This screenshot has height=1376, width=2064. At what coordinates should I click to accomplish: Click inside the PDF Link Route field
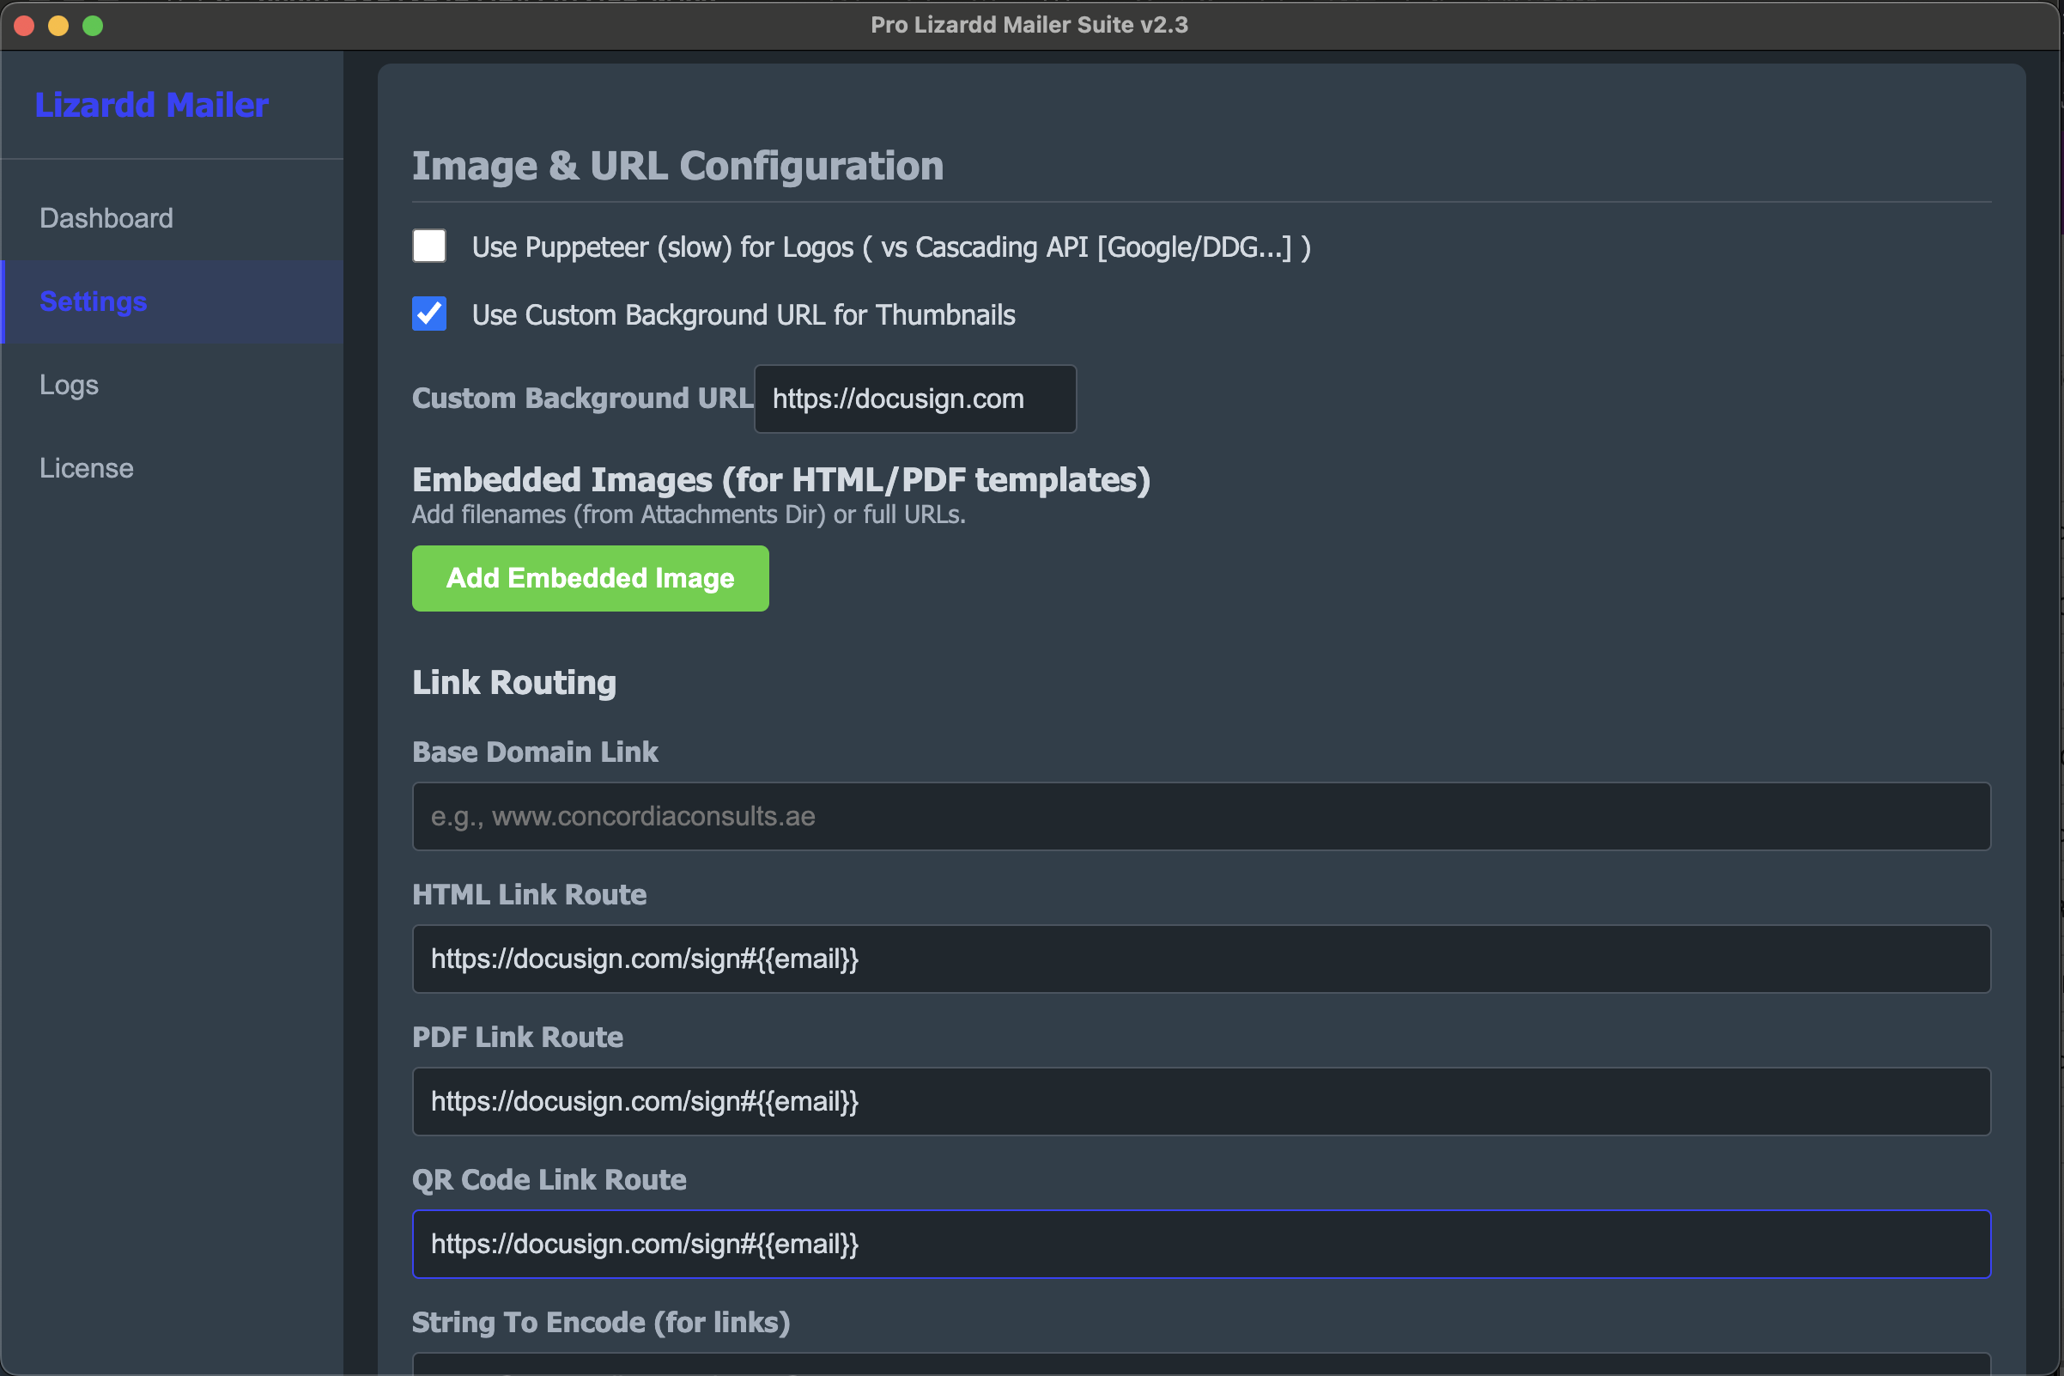tap(1201, 1101)
